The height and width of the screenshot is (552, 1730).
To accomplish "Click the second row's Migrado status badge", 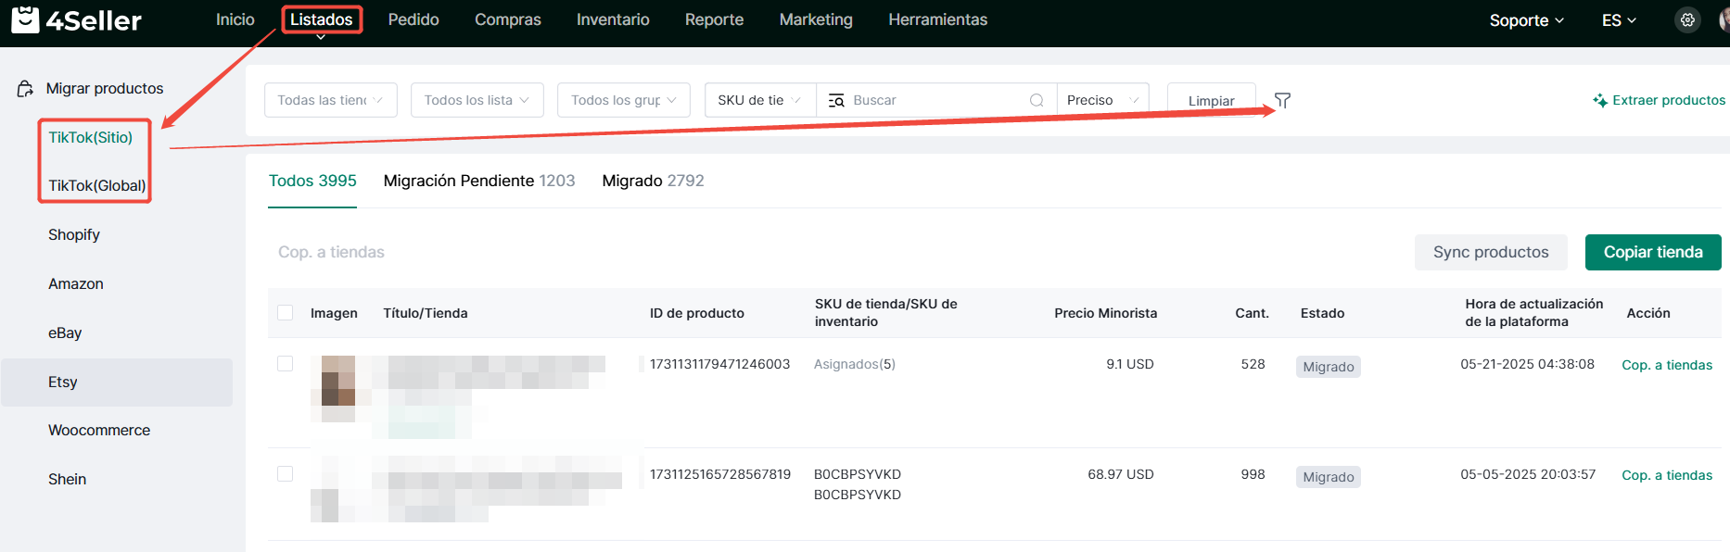I will pyautogui.click(x=1329, y=477).
